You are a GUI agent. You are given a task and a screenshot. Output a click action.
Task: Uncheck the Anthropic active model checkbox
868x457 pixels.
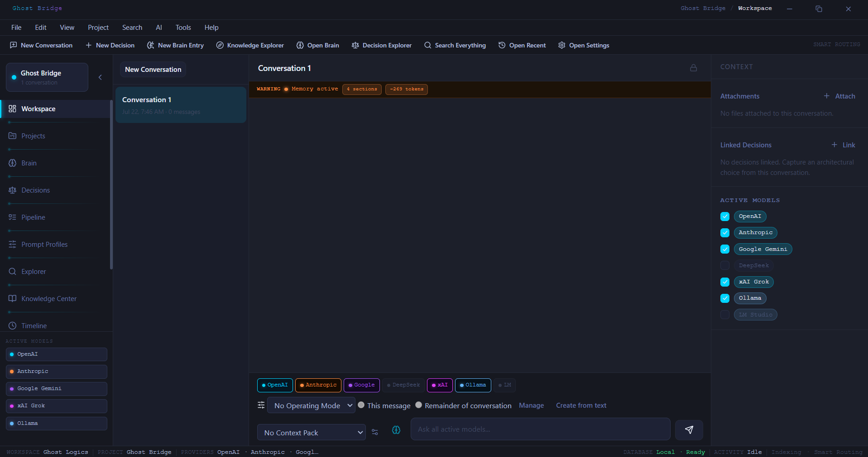pyautogui.click(x=725, y=233)
